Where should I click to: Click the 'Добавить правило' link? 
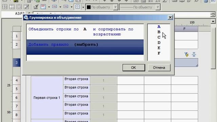click(x=48, y=44)
